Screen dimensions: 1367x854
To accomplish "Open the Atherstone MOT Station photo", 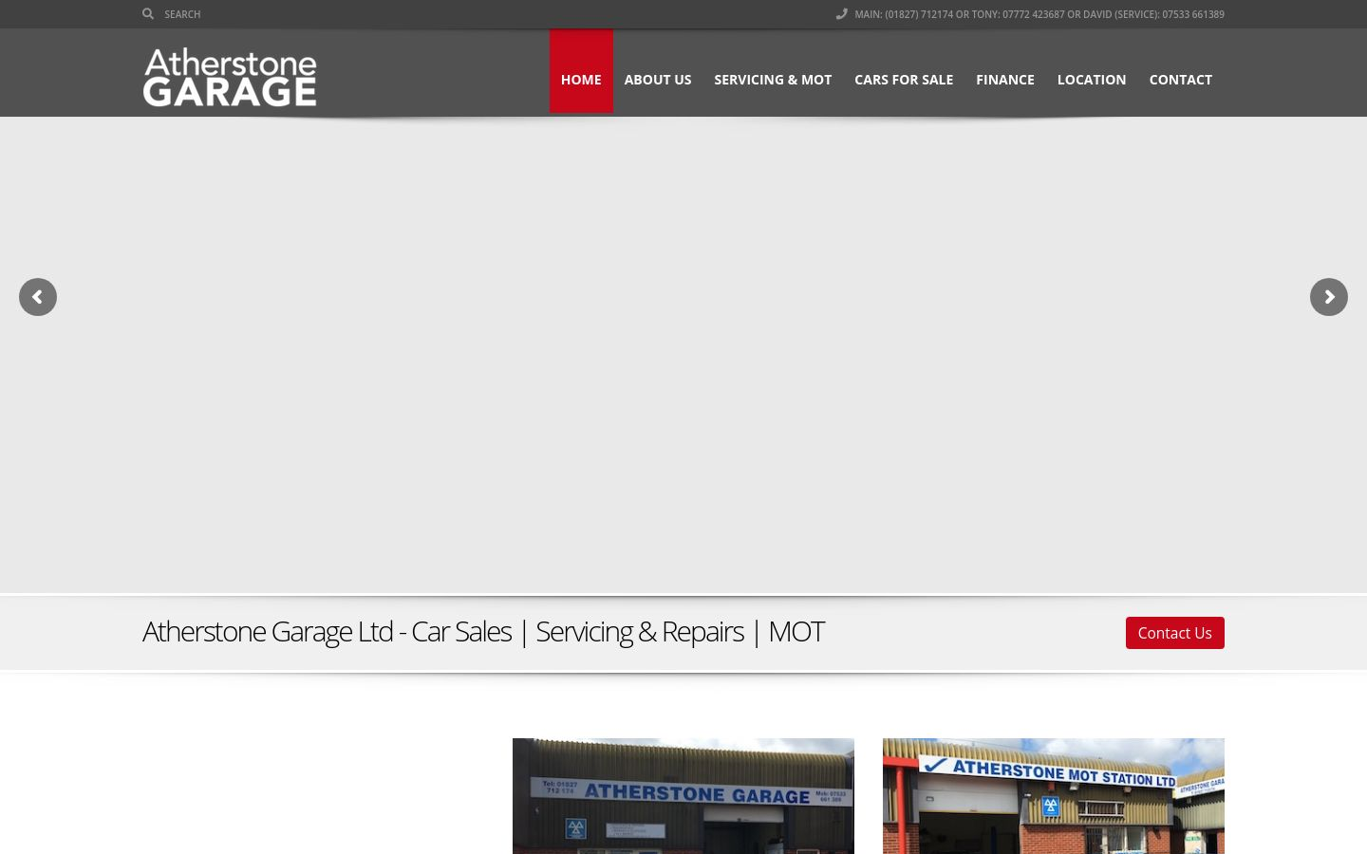I will (x=1054, y=796).
